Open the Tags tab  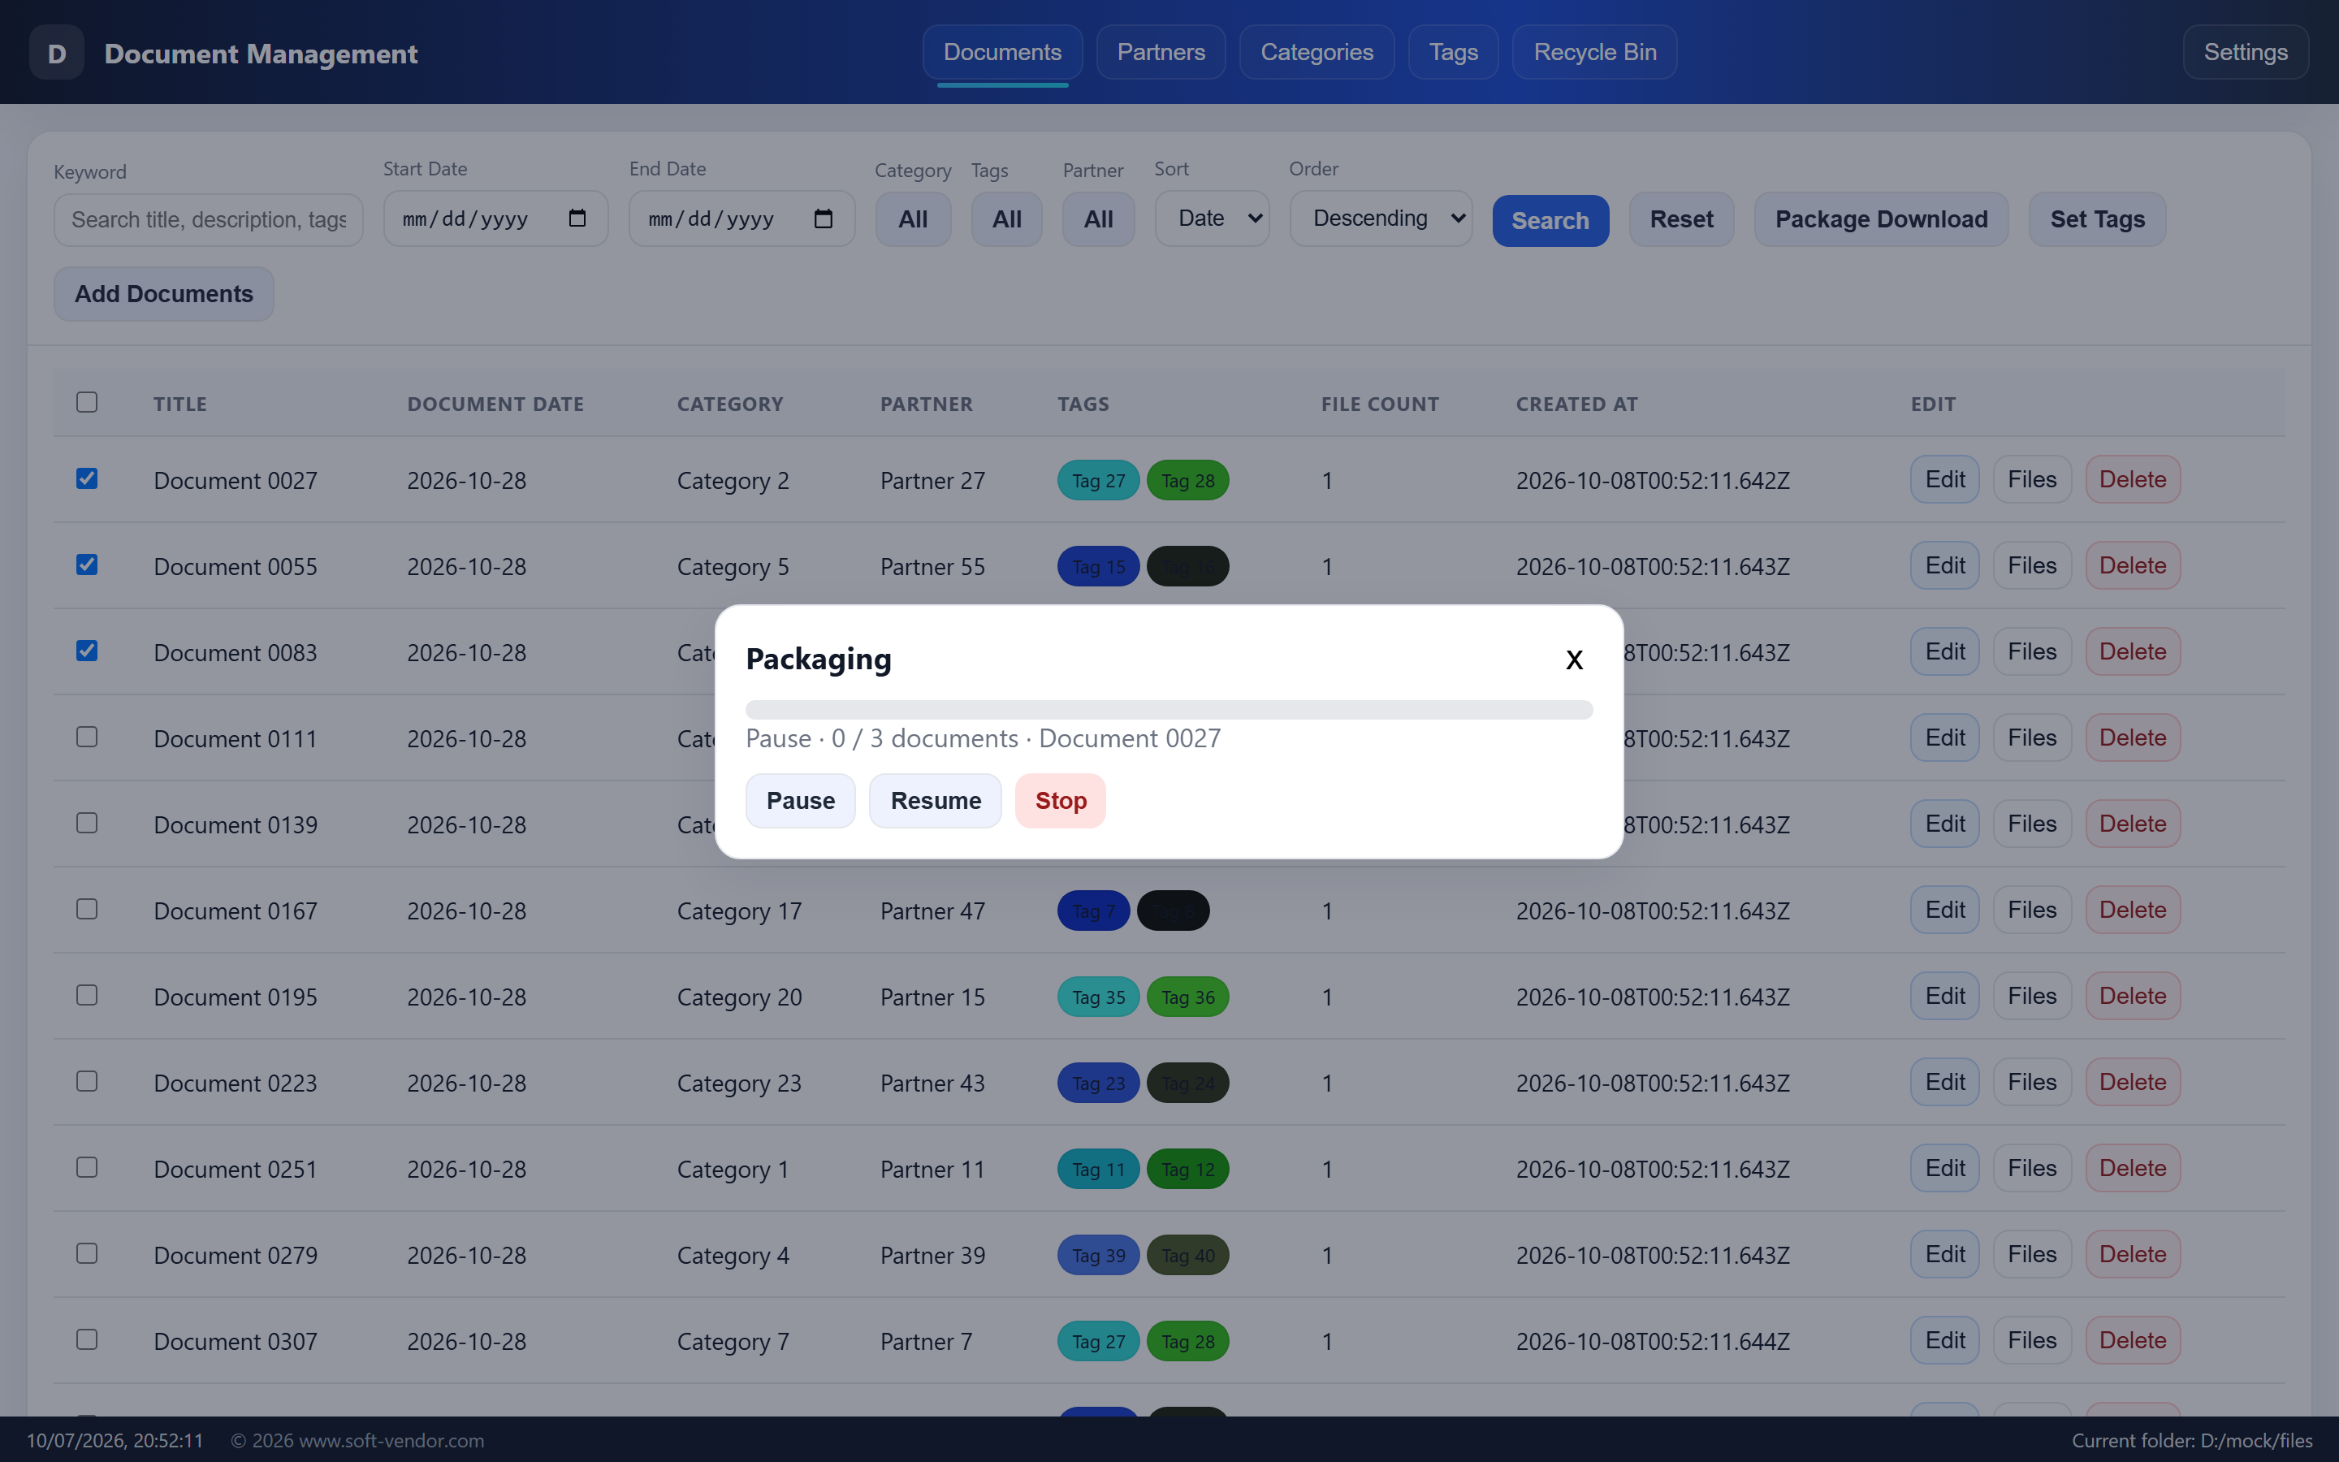pos(1454,52)
